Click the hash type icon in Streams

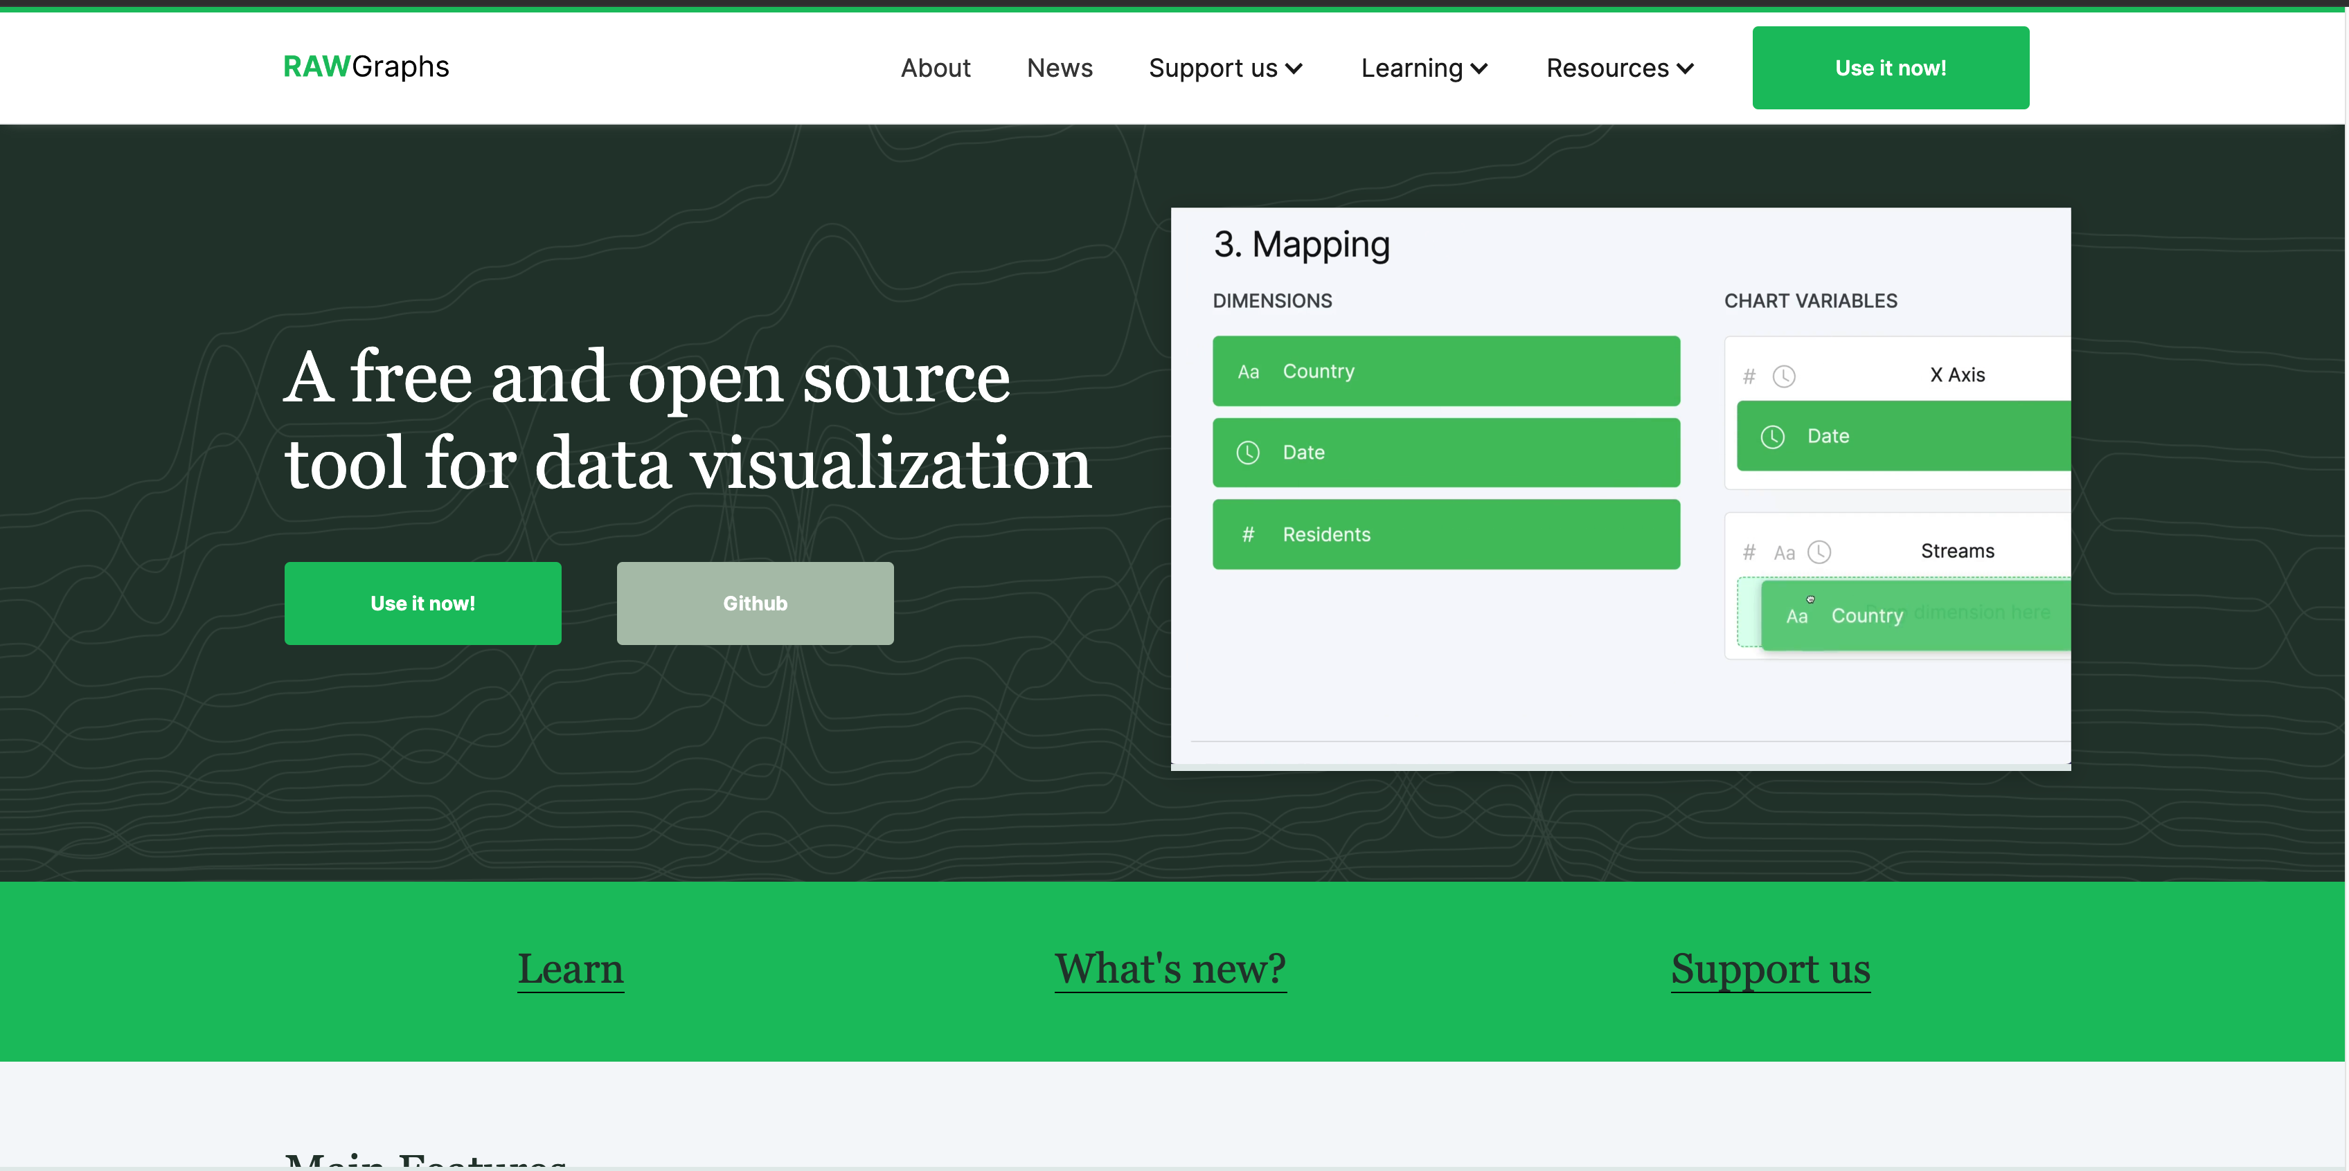click(x=1749, y=552)
